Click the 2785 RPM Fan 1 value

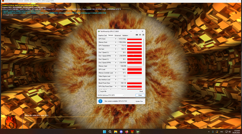pyautogui.click(x=122, y=56)
